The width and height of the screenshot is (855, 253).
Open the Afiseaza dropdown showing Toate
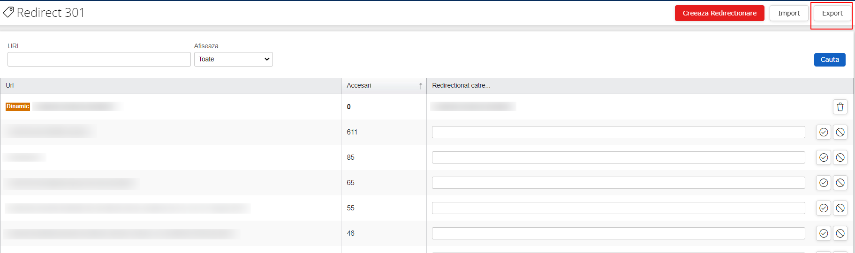(233, 59)
